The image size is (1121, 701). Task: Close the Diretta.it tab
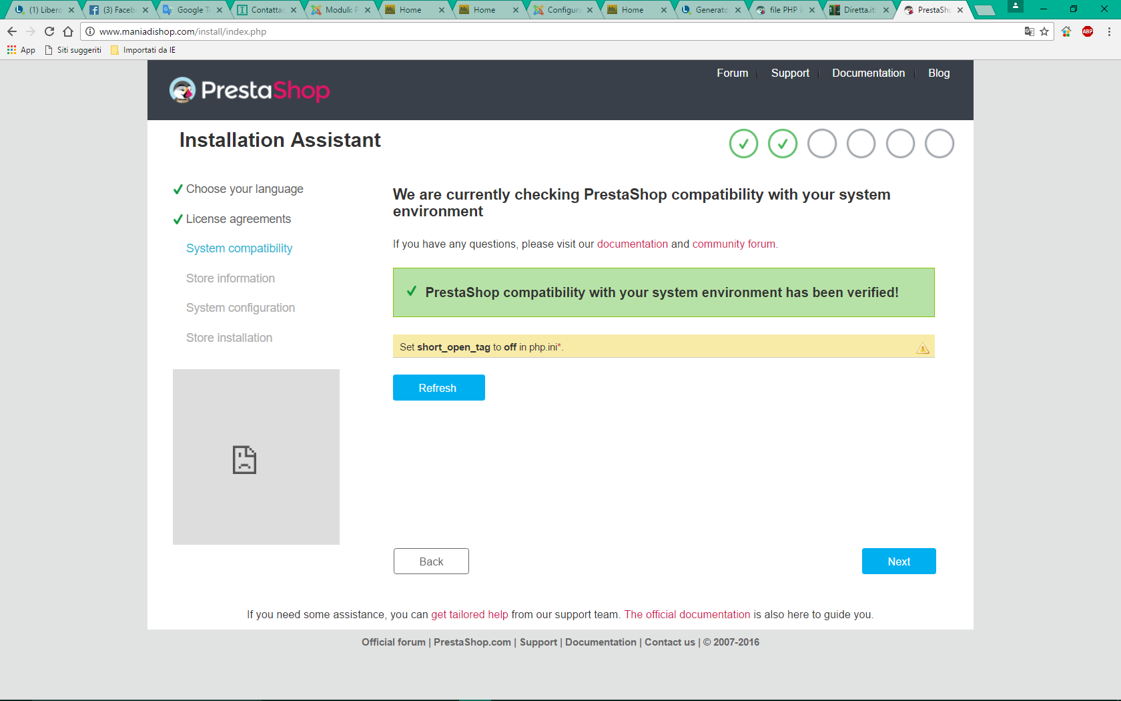click(x=886, y=10)
